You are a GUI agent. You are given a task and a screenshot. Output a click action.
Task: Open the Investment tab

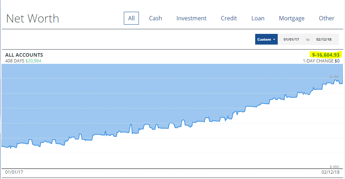(191, 18)
